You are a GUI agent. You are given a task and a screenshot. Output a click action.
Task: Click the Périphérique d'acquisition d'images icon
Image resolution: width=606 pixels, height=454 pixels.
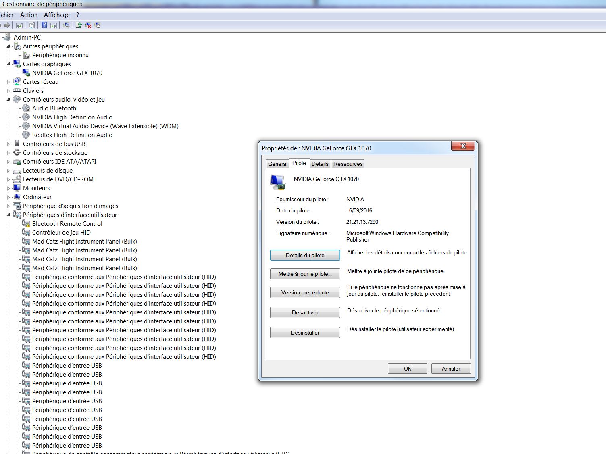[x=17, y=206]
